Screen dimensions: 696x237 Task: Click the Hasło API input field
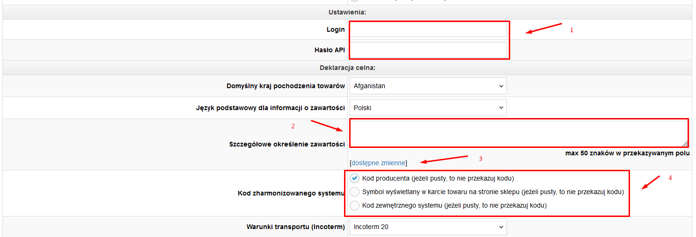tap(428, 50)
